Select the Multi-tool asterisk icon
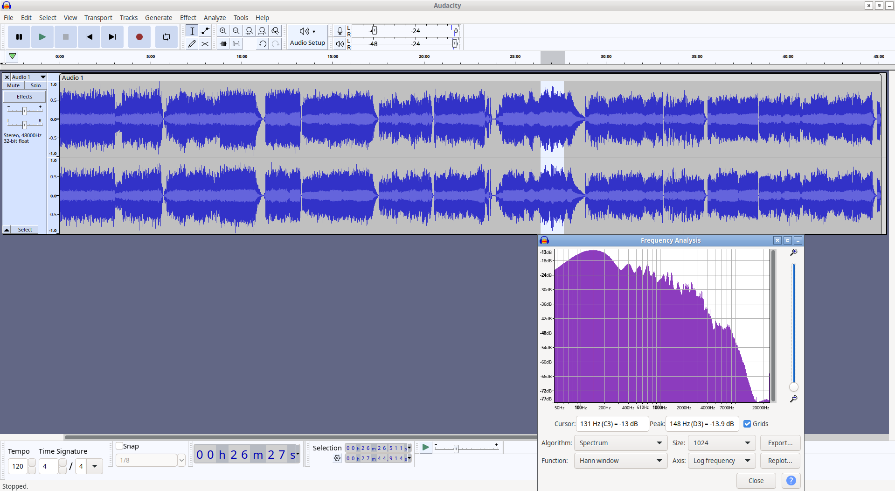This screenshot has width=895, height=491. 205,44
